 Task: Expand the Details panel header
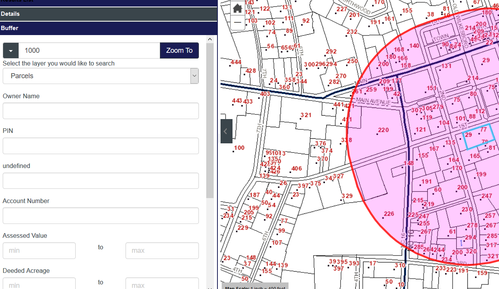coord(109,14)
